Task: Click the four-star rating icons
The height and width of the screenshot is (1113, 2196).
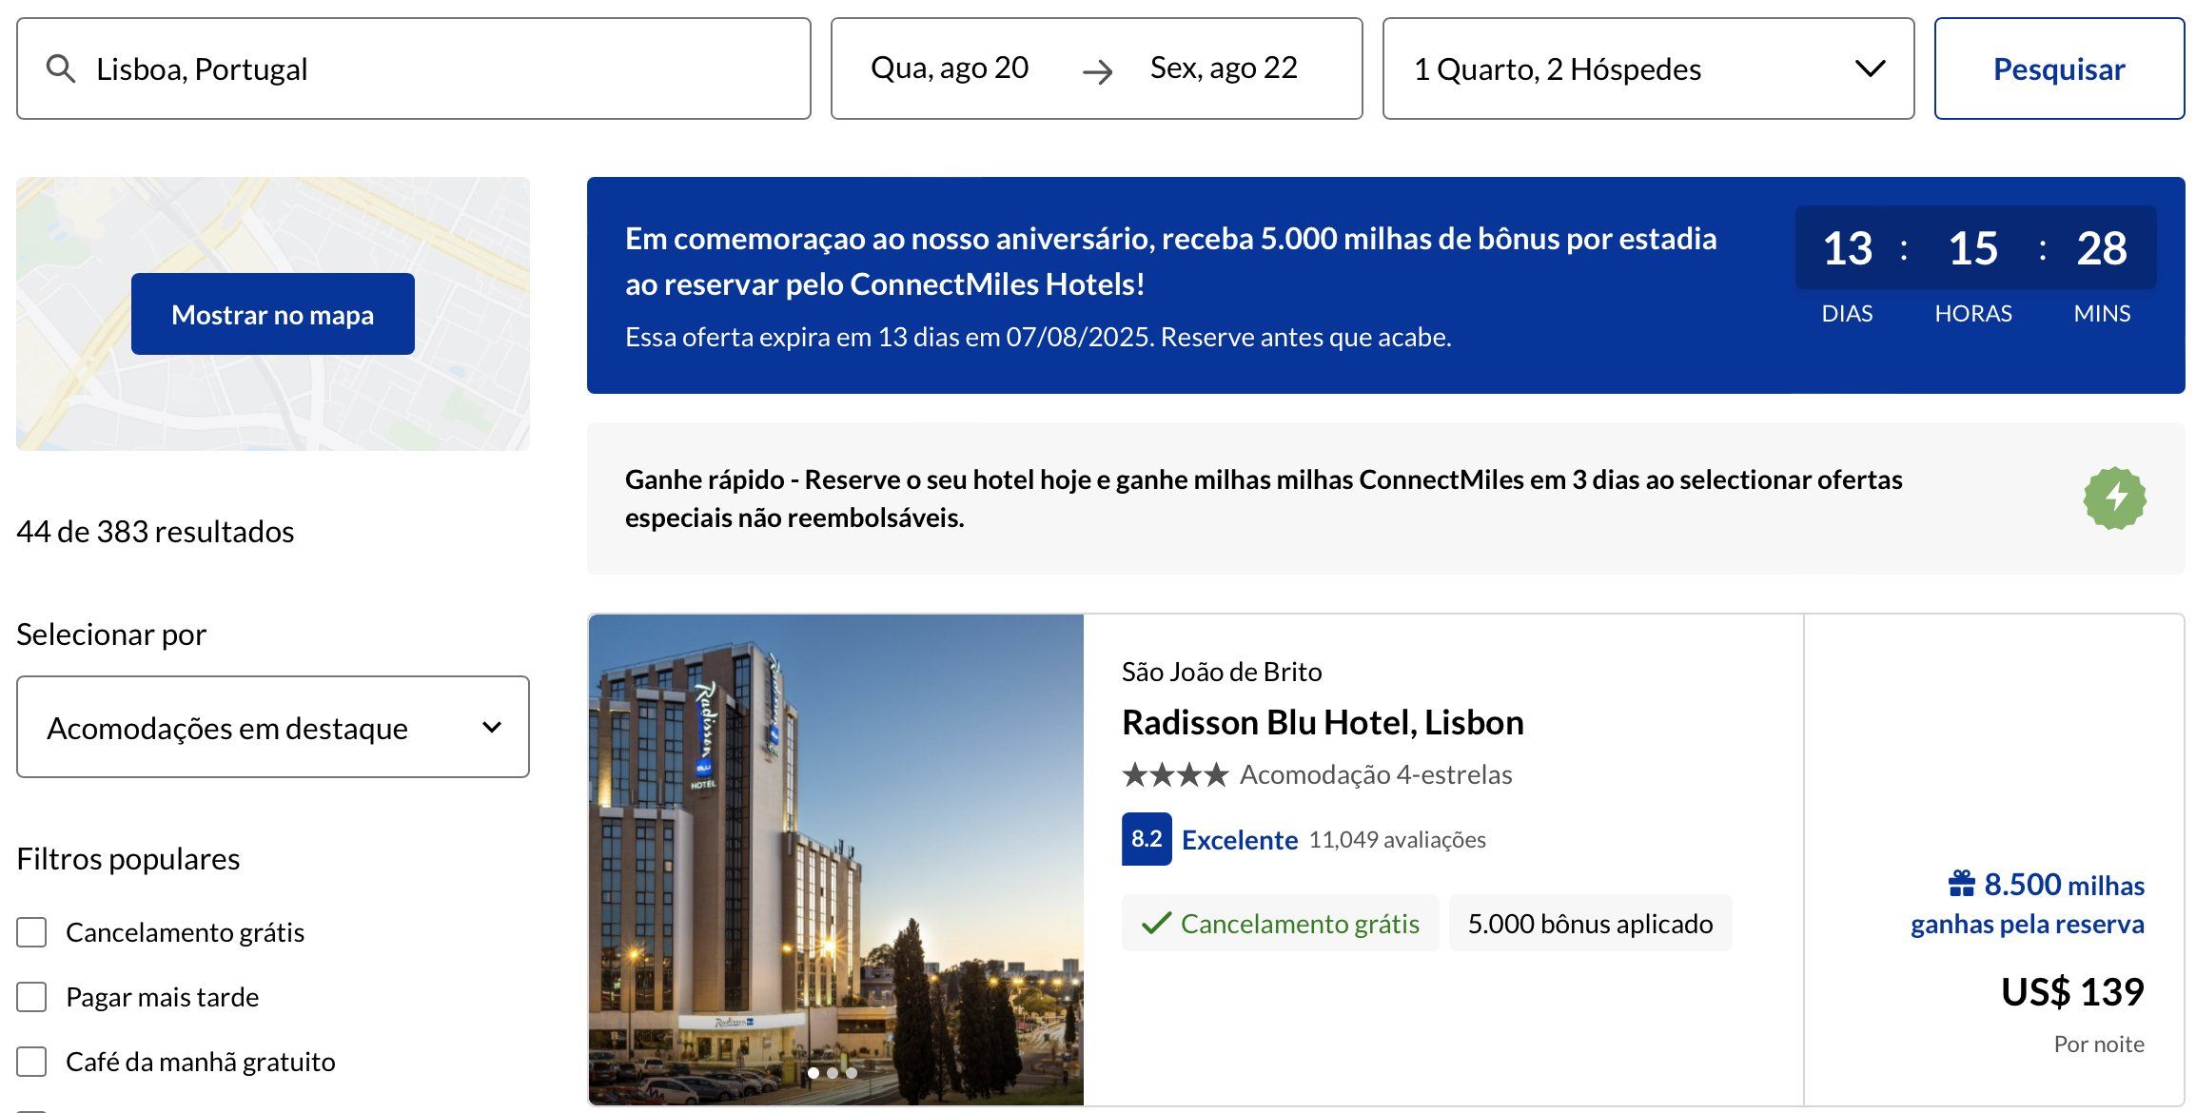Action: (1175, 775)
